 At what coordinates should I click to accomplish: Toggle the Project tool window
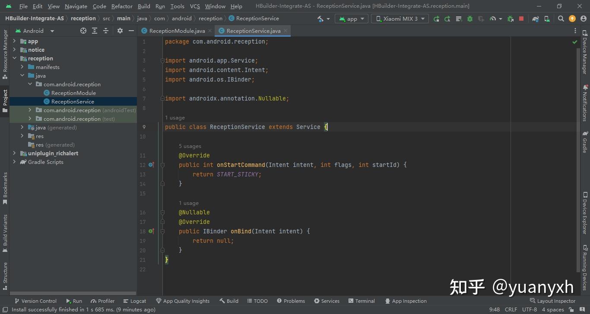(x=5, y=102)
